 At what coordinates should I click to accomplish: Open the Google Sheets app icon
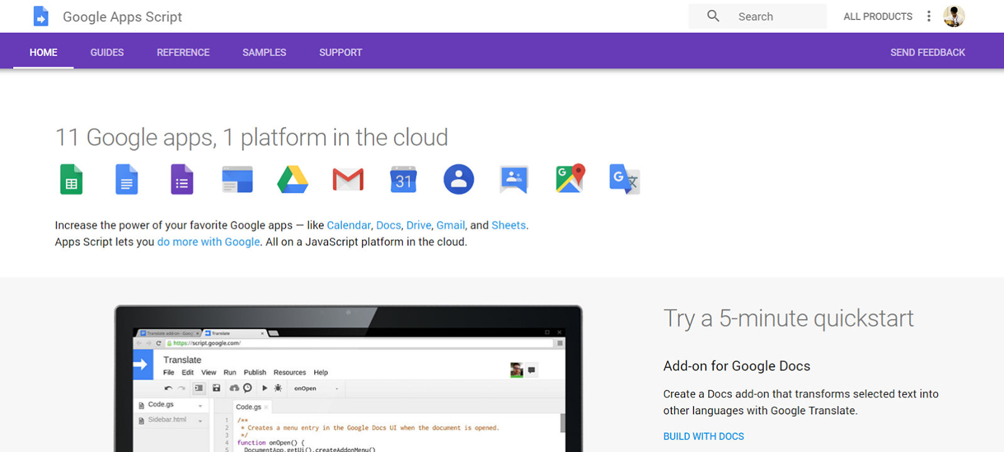click(71, 180)
